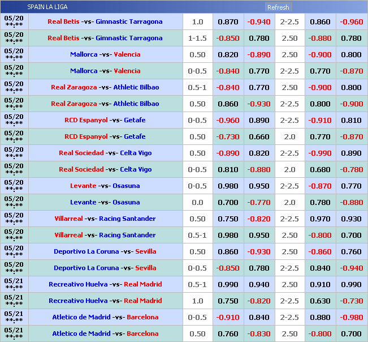Choose -0.980 odds for Atletico-Barcelona
Image resolution: width=368 pixels, height=342 pixels.
tap(351, 318)
